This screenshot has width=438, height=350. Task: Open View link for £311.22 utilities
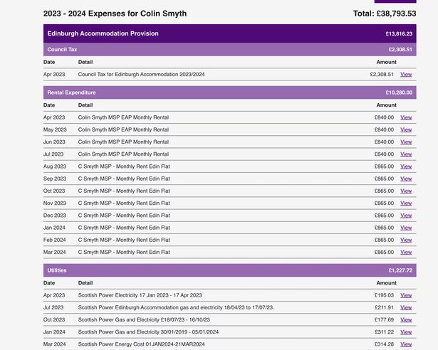(x=406, y=332)
